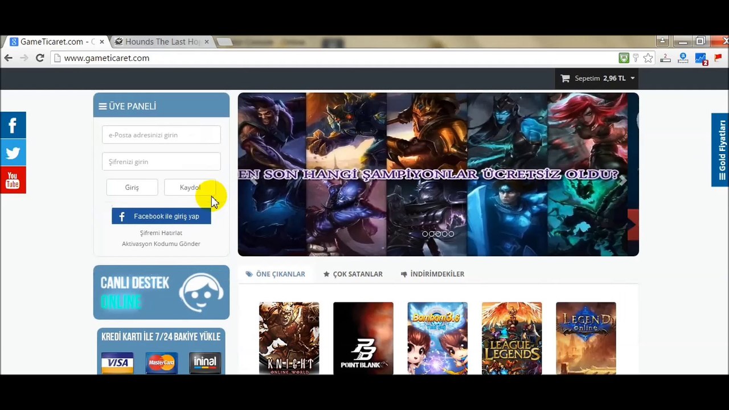
Task: Open the blue 'a' ruler extension
Action: [x=683, y=58]
